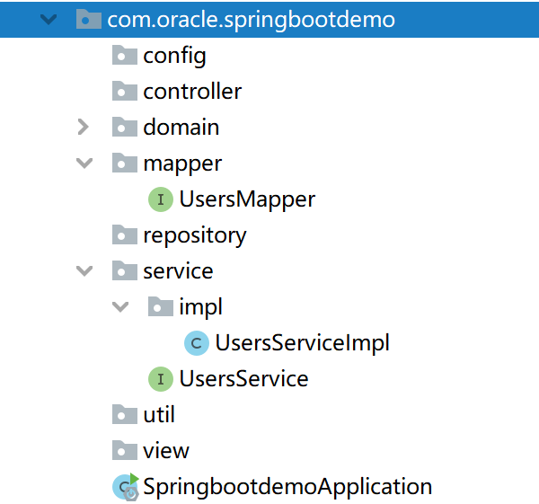The height and width of the screenshot is (504, 539).
Task: Click the view package folder icon
Action: (x=124, y=451)
